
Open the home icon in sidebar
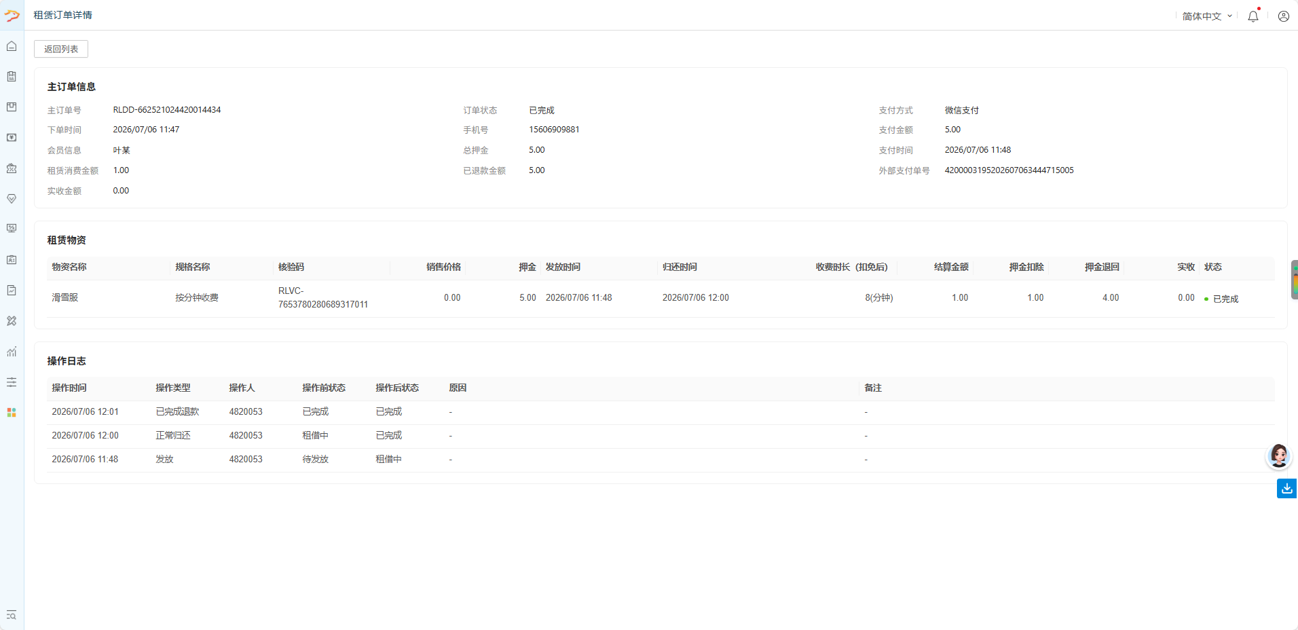tap(12, 46)
